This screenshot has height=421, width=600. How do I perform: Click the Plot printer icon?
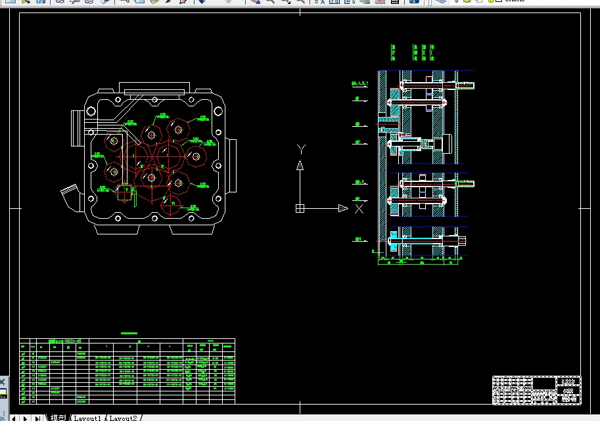point(60,1)
